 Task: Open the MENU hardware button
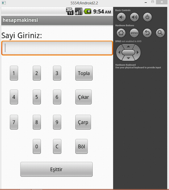click(x=134, y=33)
